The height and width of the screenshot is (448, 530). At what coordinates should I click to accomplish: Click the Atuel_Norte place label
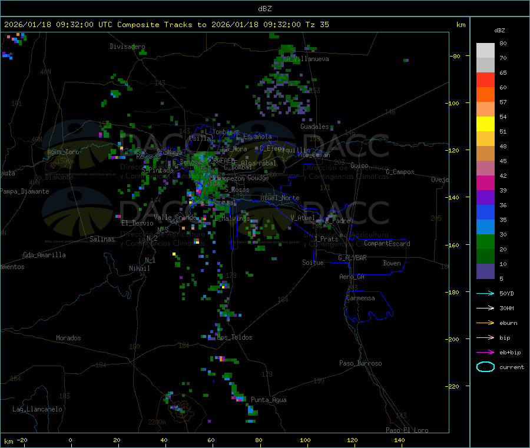point(280,198)
